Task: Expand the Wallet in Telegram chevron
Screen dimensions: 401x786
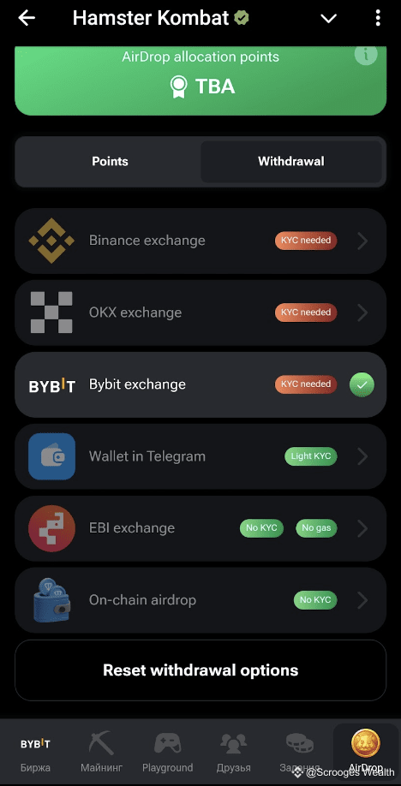Action: (x=362, y=456)
